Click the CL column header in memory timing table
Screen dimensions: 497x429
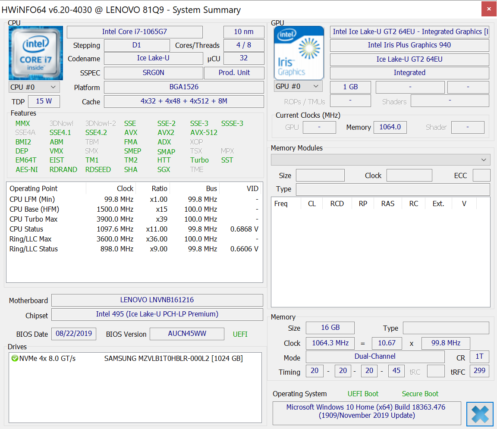coord(311,204)
